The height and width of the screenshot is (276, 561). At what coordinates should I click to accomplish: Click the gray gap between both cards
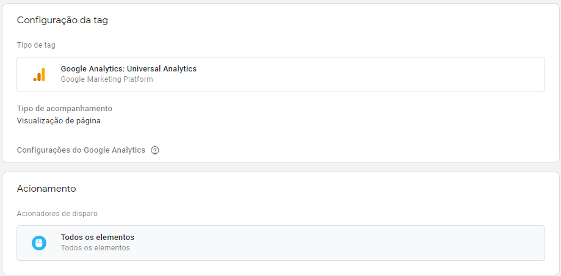click(281, 167)
